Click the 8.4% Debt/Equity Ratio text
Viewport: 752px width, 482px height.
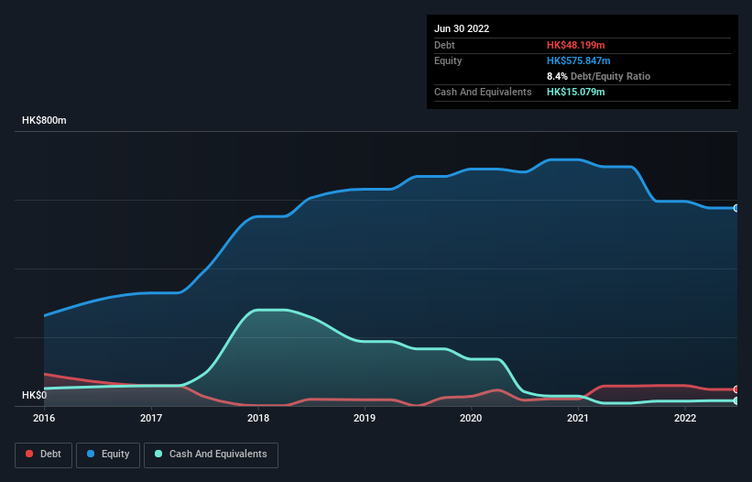point(598,76)
